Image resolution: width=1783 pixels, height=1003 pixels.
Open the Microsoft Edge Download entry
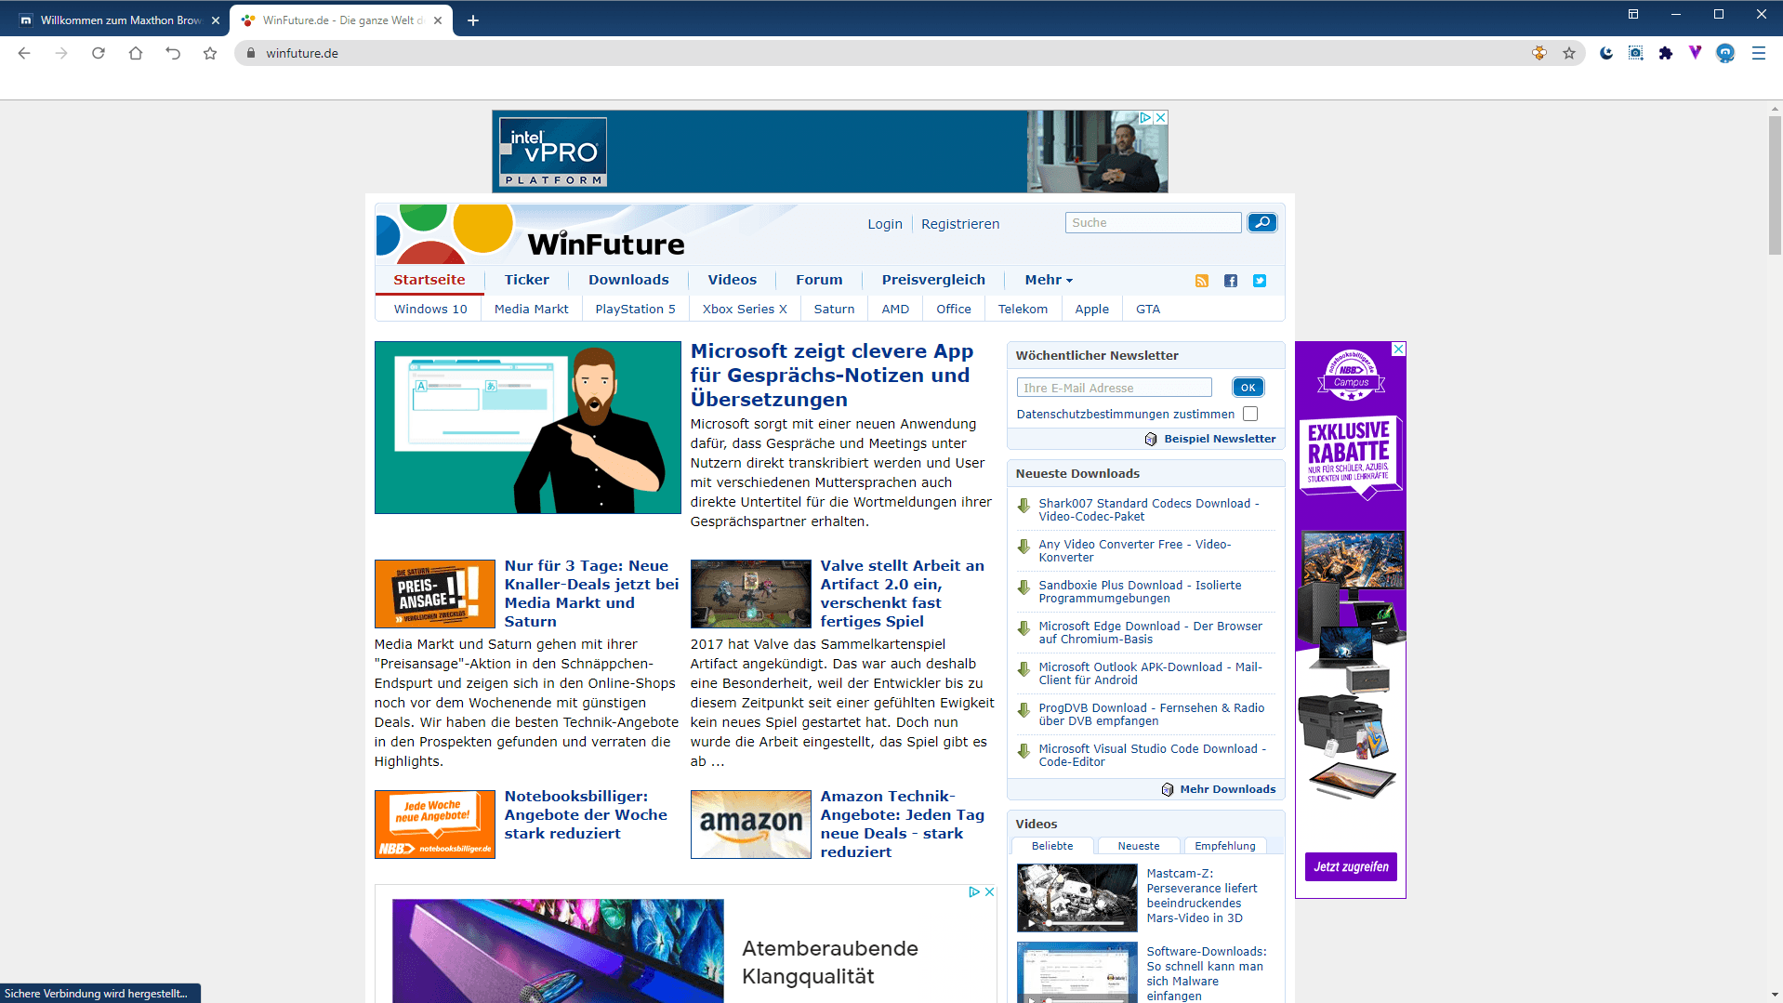point(1150,633)
